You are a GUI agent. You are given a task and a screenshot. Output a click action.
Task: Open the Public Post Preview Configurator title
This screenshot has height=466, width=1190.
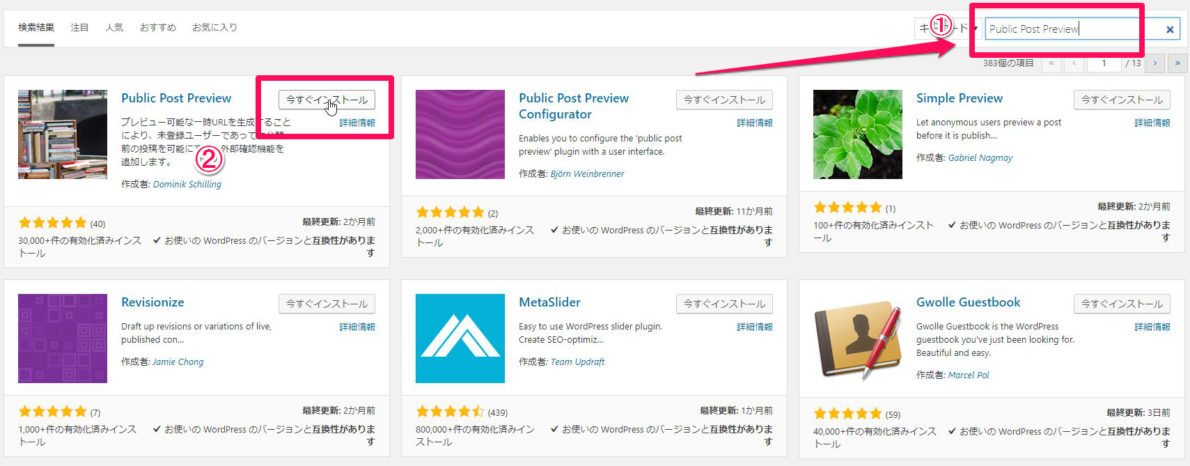pyautogui.click(x=574, y=106)
